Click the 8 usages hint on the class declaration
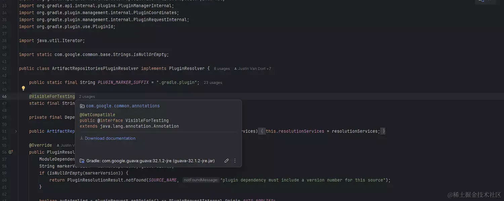 click(x=221, y=68)
